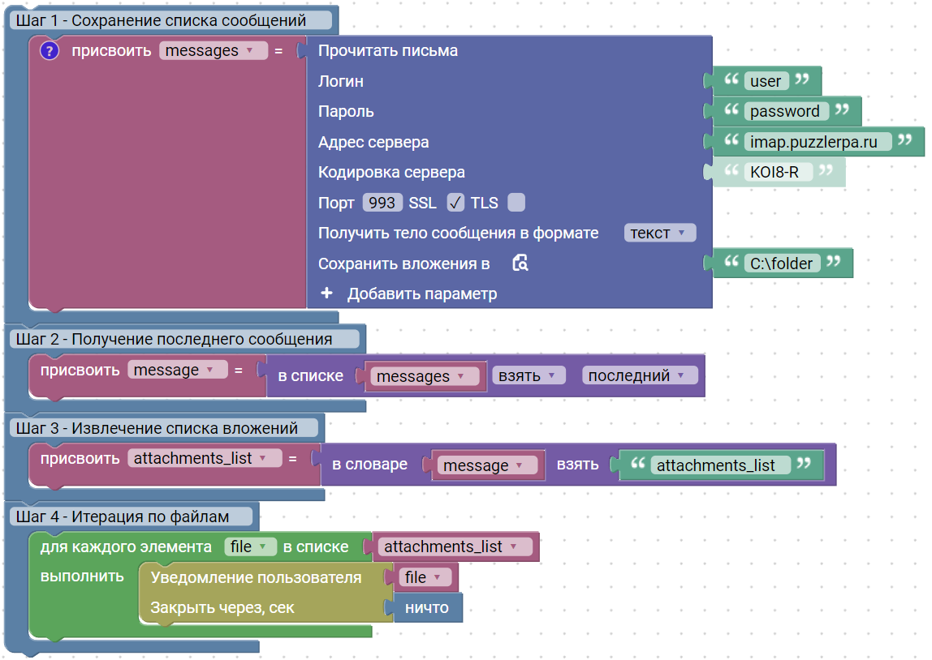Click the Пароль parameter label
932x660 pixels.
coord(346,111)
